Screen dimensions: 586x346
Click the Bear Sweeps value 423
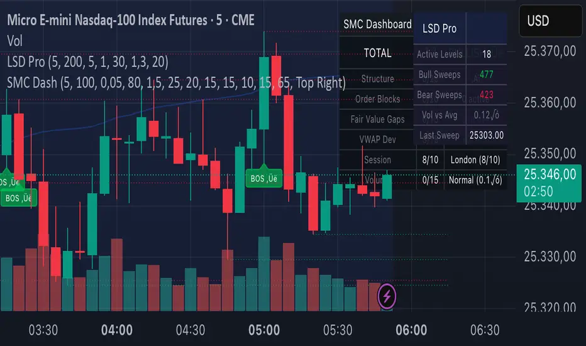[487, 95]
